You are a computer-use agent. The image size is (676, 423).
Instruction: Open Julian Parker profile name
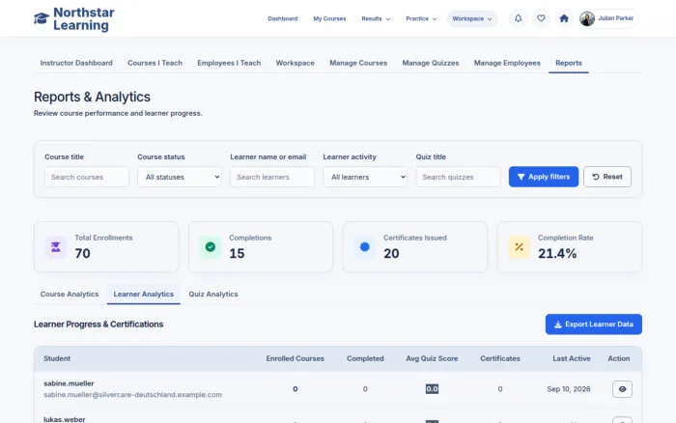616,18
